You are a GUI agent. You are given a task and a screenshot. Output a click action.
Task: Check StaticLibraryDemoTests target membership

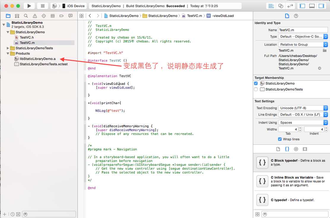click(256, 90)
